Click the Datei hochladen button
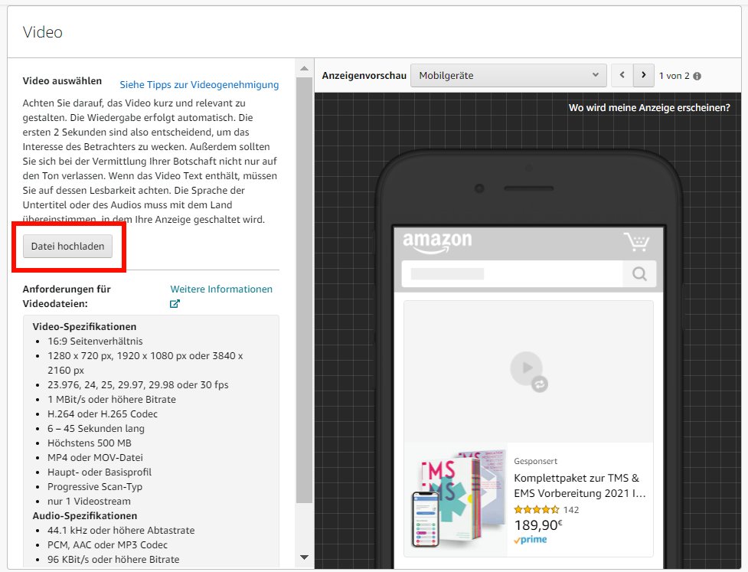 67,246
